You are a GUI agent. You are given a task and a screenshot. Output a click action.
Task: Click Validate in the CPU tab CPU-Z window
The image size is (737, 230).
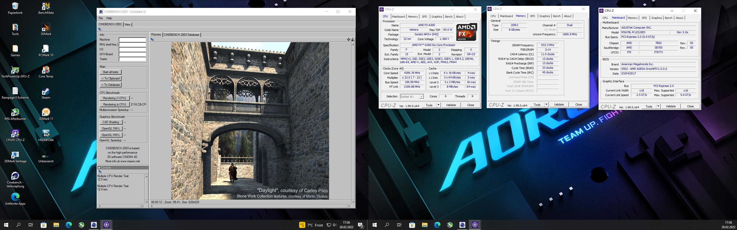pos(451,105)
